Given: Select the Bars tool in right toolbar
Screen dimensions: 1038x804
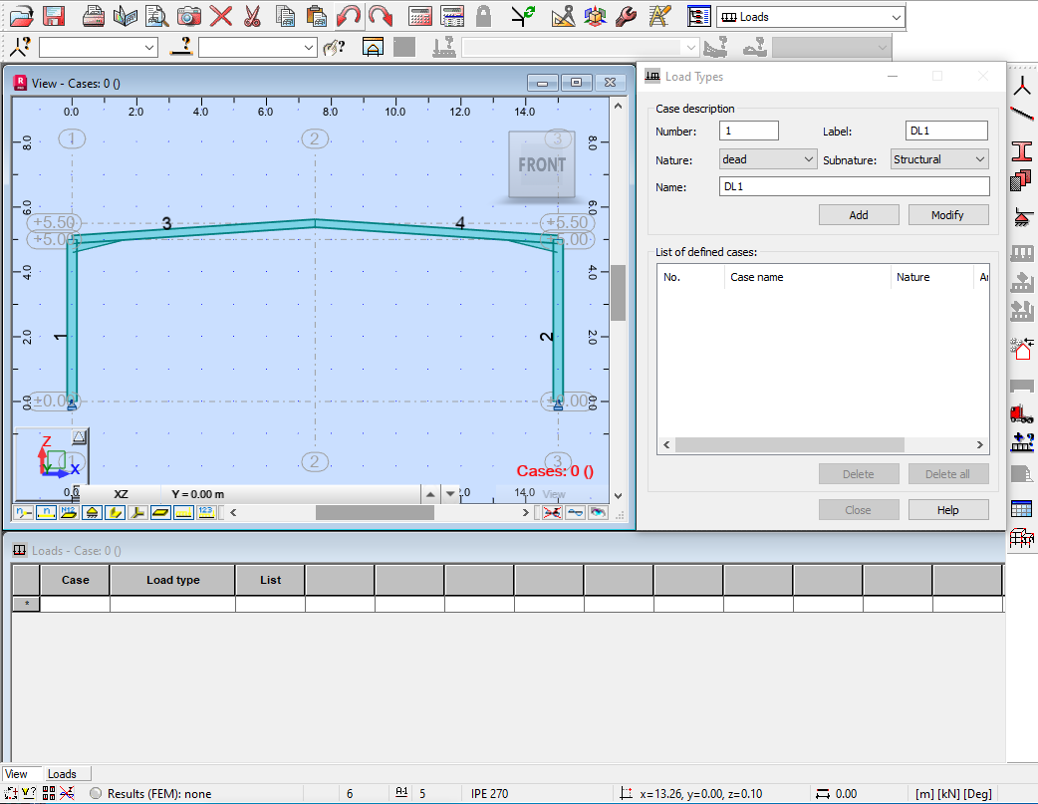Looking at the screenshot, I should 1021,116.
